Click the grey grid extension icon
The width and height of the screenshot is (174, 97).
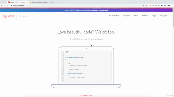tap(159, 6)
